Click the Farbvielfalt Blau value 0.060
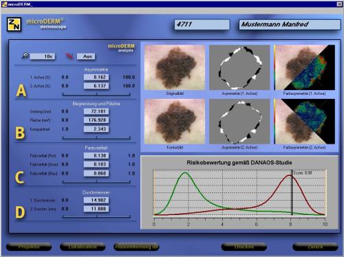The height and width of the screenshot is (257, 344). click(96, 173)
